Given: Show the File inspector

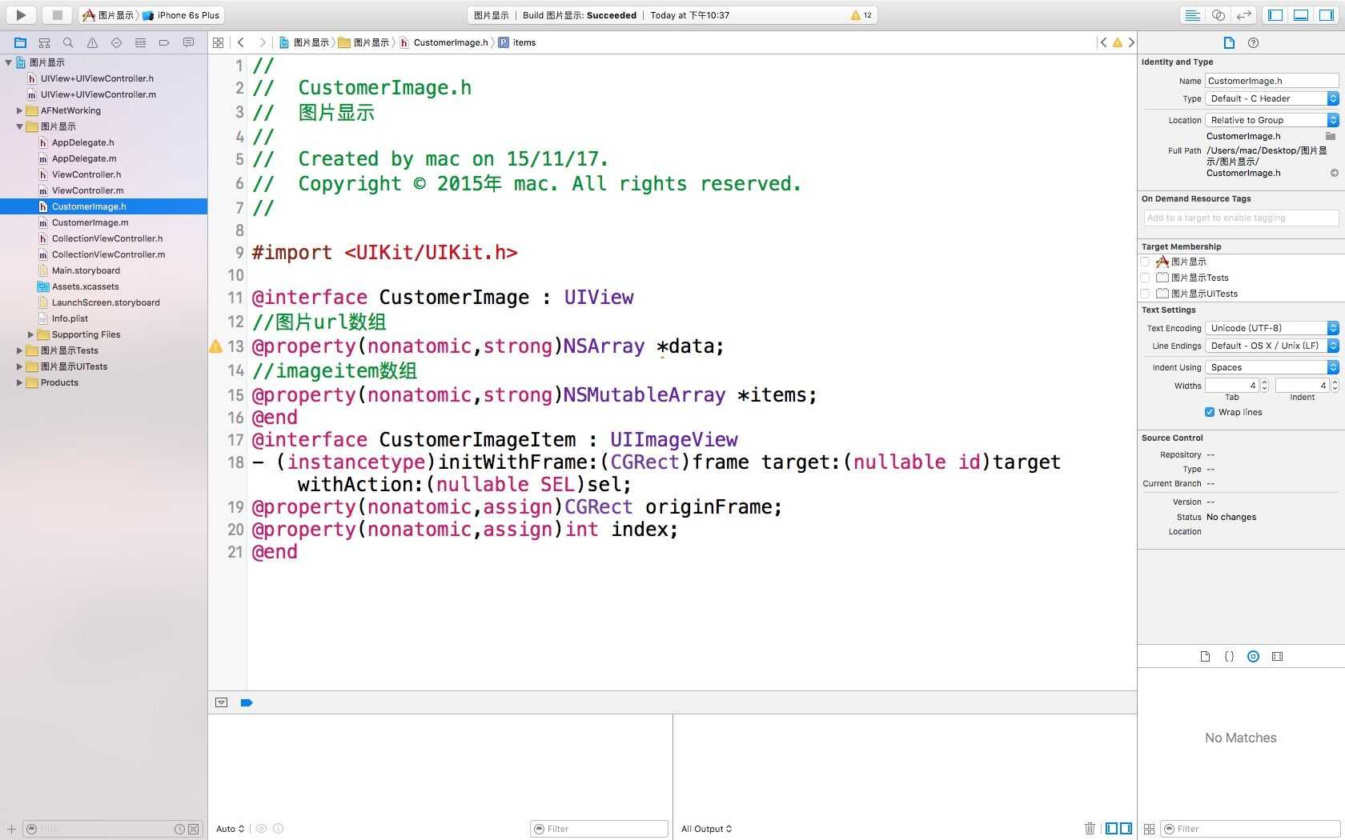Looking at the screenshot, I should (1229, 42).
